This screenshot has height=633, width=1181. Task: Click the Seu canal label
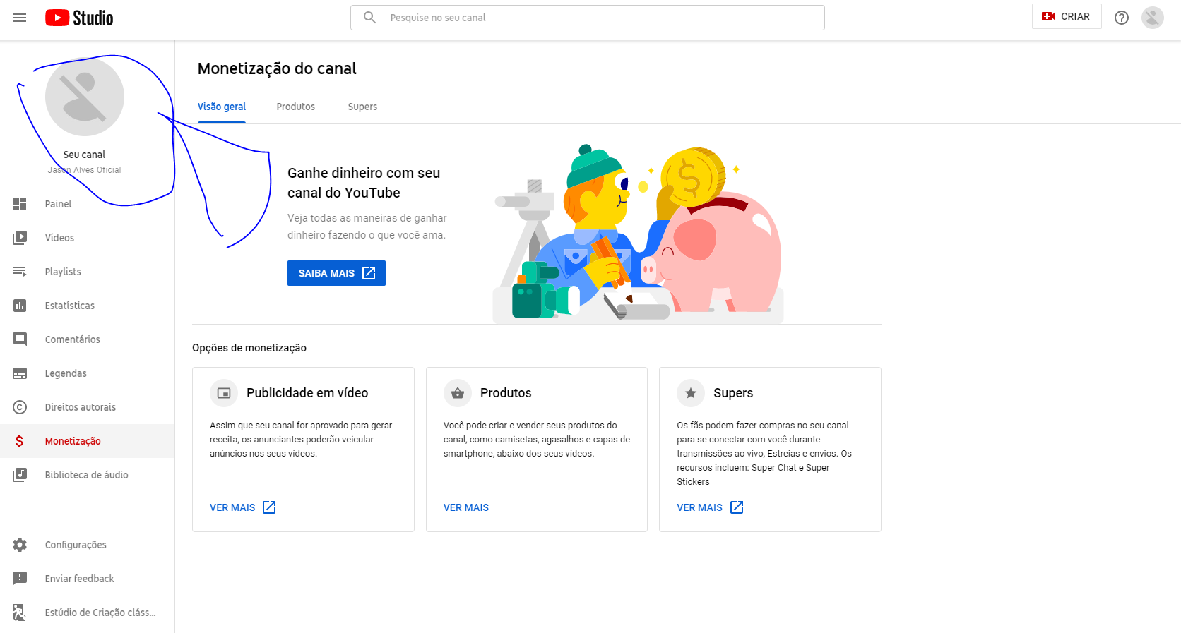coord(84,155)
